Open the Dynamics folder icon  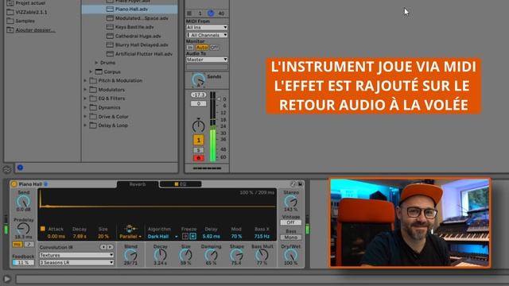pos(93,107)
